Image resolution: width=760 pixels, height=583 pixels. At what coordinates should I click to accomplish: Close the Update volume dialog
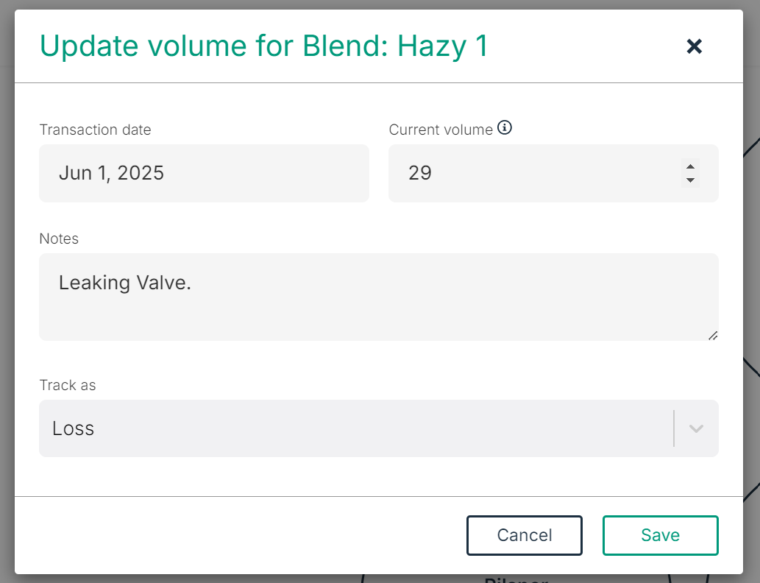tap(694, 46)
